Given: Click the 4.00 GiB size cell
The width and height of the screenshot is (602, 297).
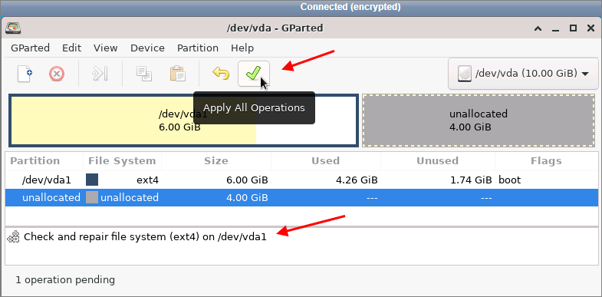Looking at the screenshot, I should point(247,197).
